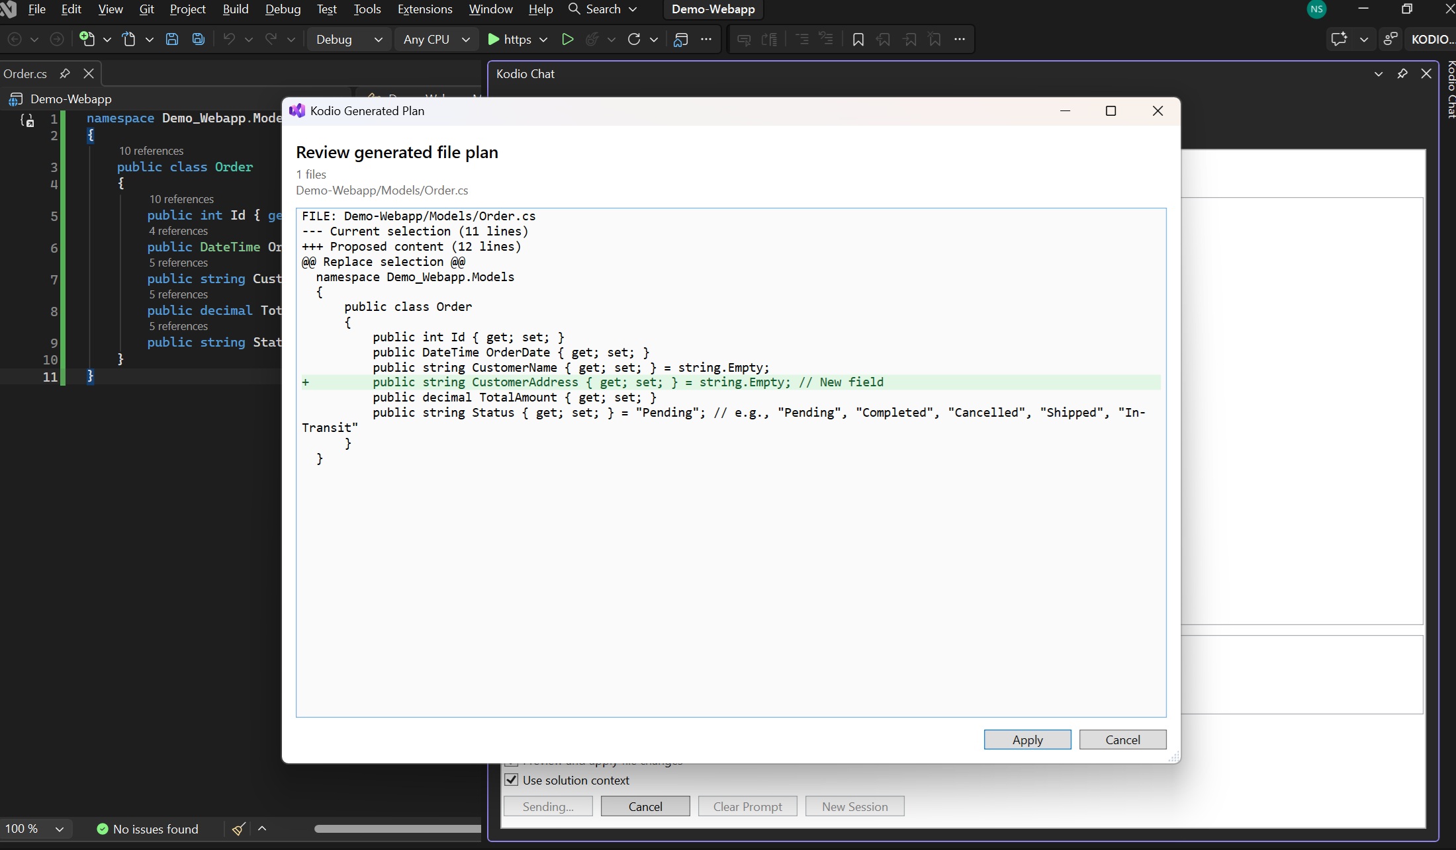The width and height of the screenshot is (1456, 850).
Task: Click the NS user account avatar
Action: tap(1316, 9)
